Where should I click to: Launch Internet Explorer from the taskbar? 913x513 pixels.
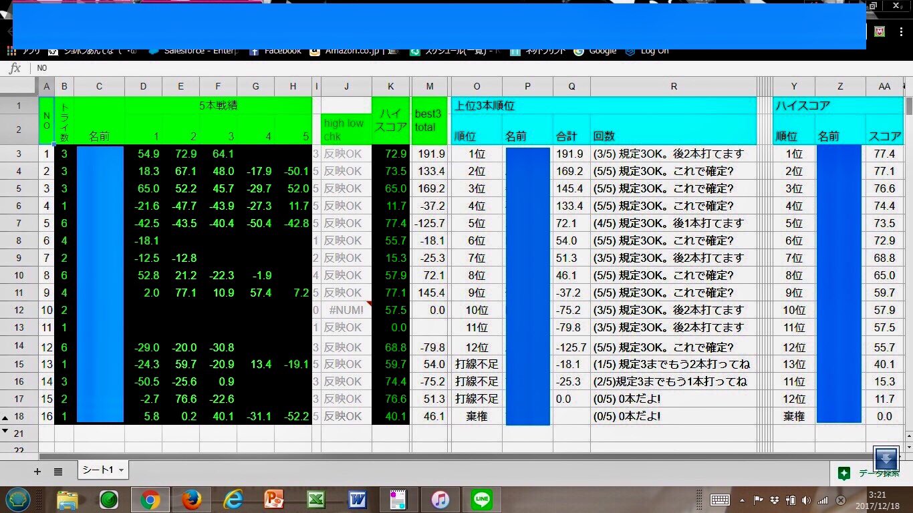click(233, 499)
